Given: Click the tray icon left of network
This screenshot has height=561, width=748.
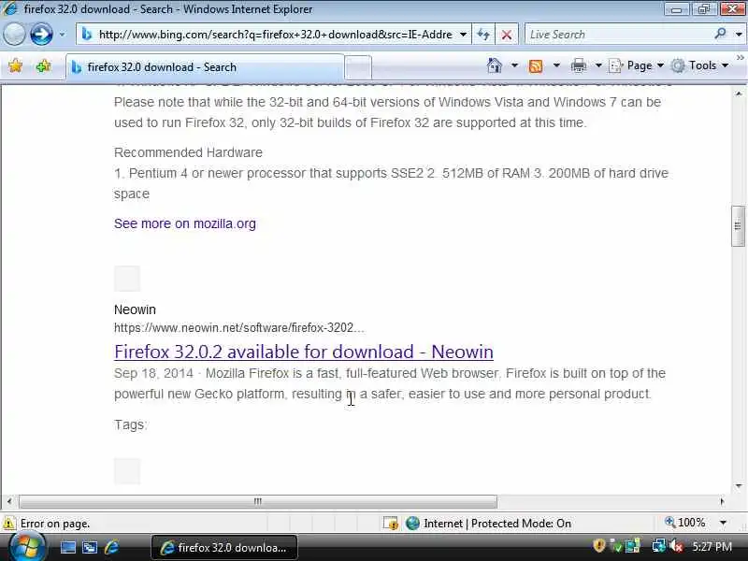Looking at the screenshot, I should coord(633,545).
